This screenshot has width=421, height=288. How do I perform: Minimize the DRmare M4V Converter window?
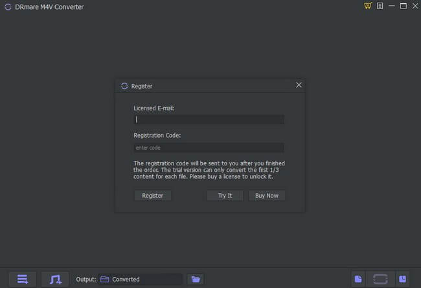391,6
